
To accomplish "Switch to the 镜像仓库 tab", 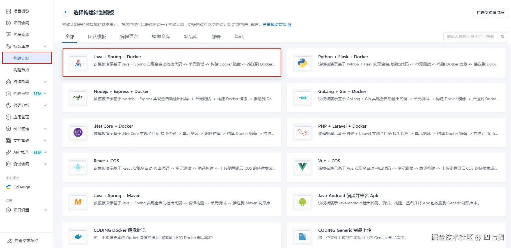I will pos(161,37).
